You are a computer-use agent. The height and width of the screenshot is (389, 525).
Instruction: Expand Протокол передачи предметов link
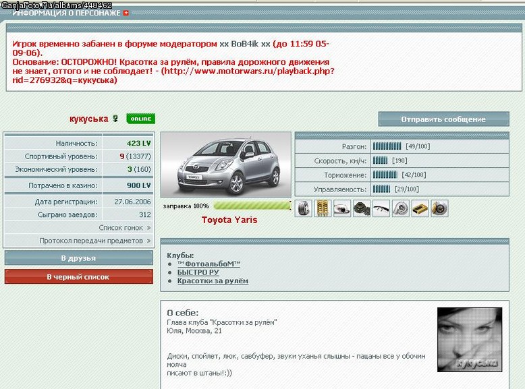pyautogui.click(x=95, y=241)
